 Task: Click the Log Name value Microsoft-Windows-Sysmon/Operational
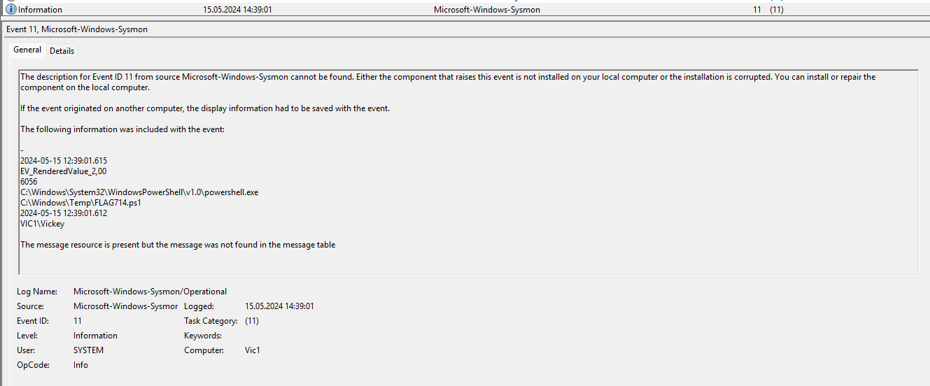click(x=150, y=292)
